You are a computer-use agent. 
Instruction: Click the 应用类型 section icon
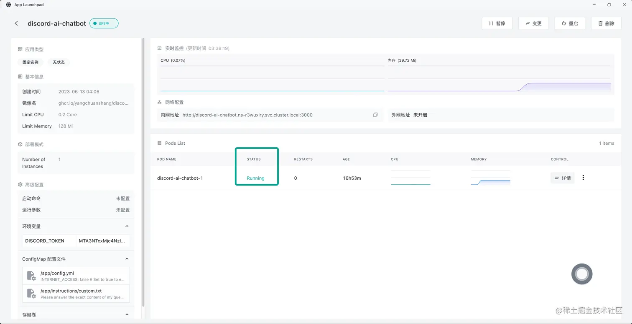click(x=20, y=49)
